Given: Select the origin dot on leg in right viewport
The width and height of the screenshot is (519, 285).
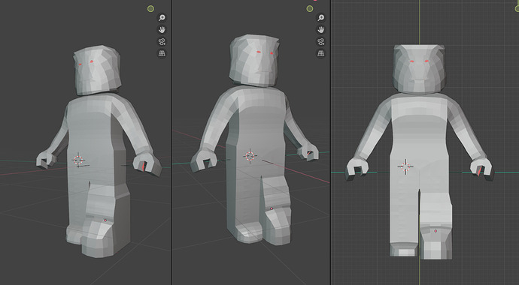Looking at the screenshot, I should (x=436, y=231).
